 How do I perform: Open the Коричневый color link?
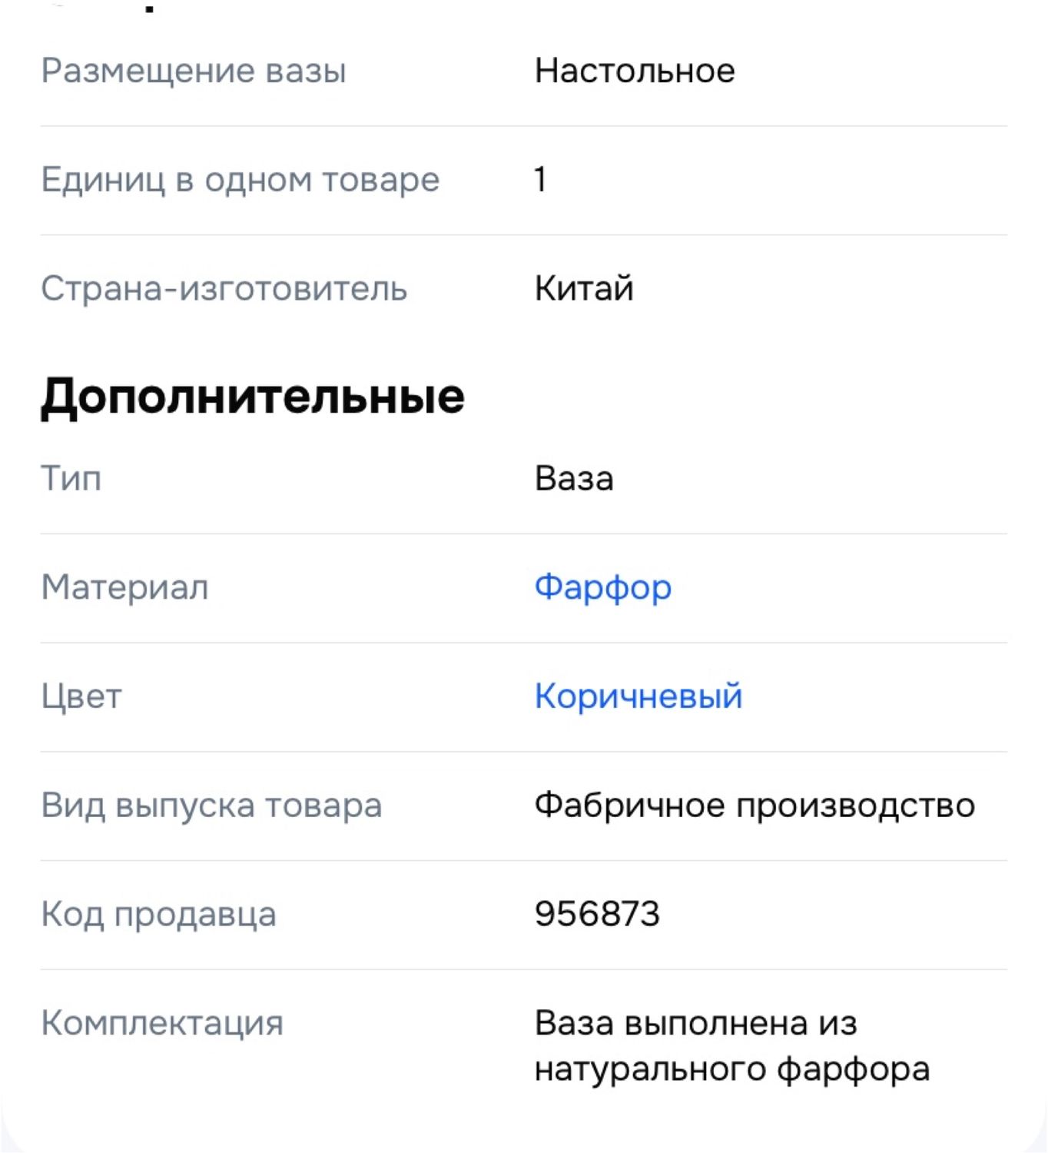click(x=638, y=696)
